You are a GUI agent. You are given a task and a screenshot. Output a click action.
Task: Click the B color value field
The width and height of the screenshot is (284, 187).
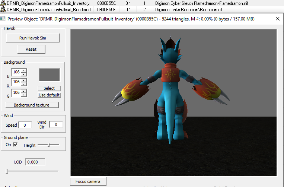(x=16, y=72)
